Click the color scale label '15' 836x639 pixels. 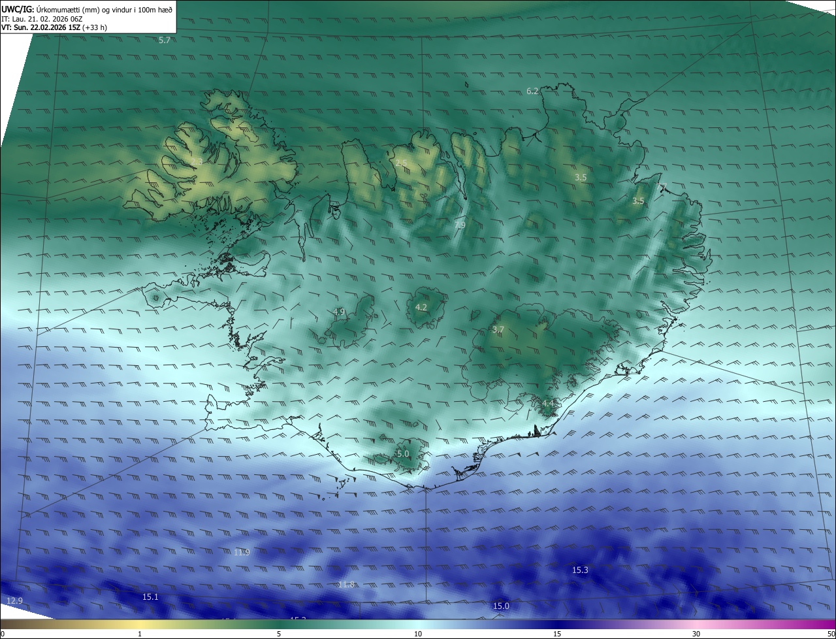557,634
